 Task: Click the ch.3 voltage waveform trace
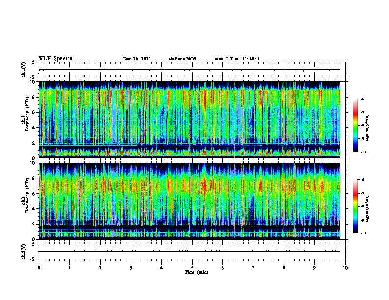(190, 251)
